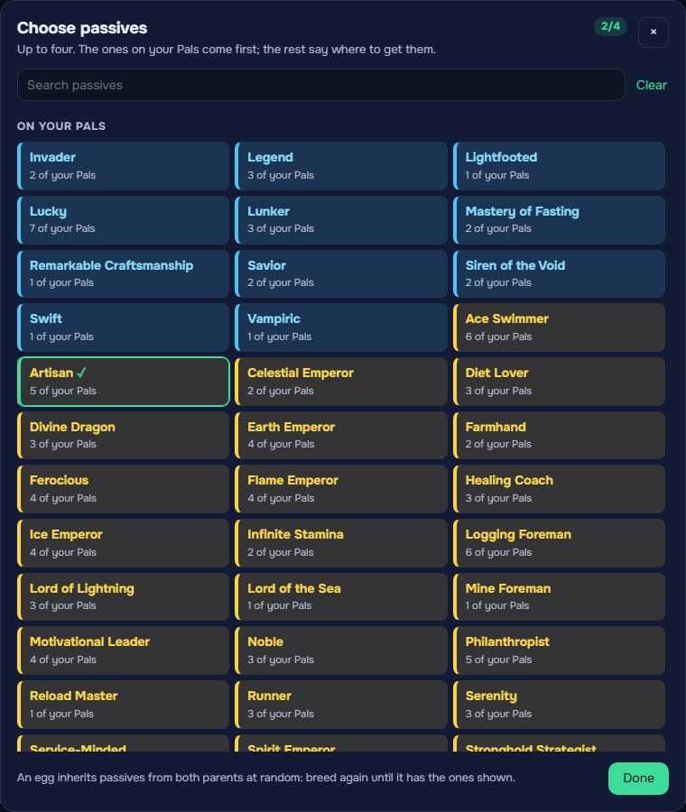Deselect the checked Artisan passive
The width and height of the screenshot is (686, 812).
(124, 381)
